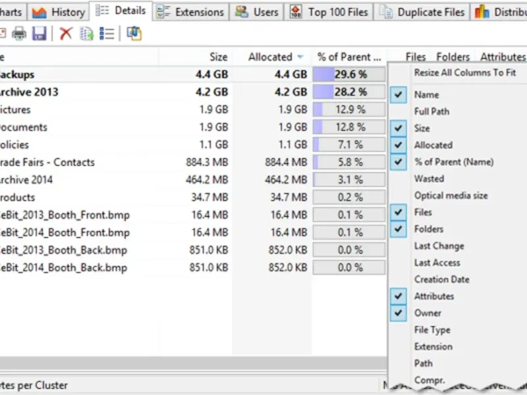Enable the Last Change column
This screenshot has height=395, width=527.
[439, 246]
